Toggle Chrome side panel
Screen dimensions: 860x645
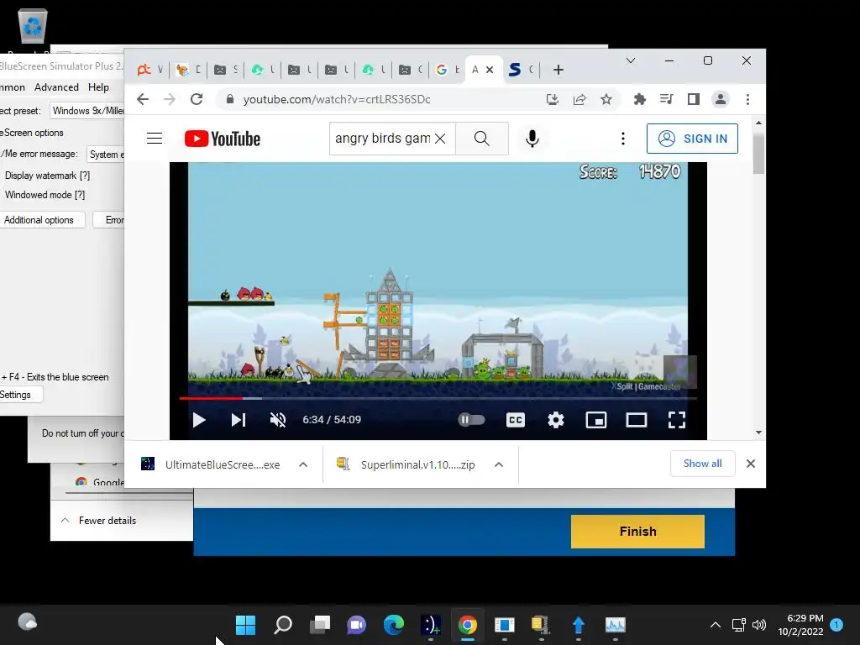(693, 99)
